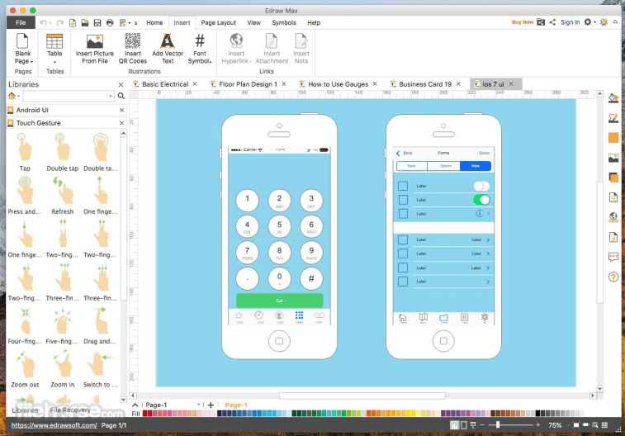The image size is (625, 436).
Task: Open the Font Symbol tool
Action: tap(200, 40)
